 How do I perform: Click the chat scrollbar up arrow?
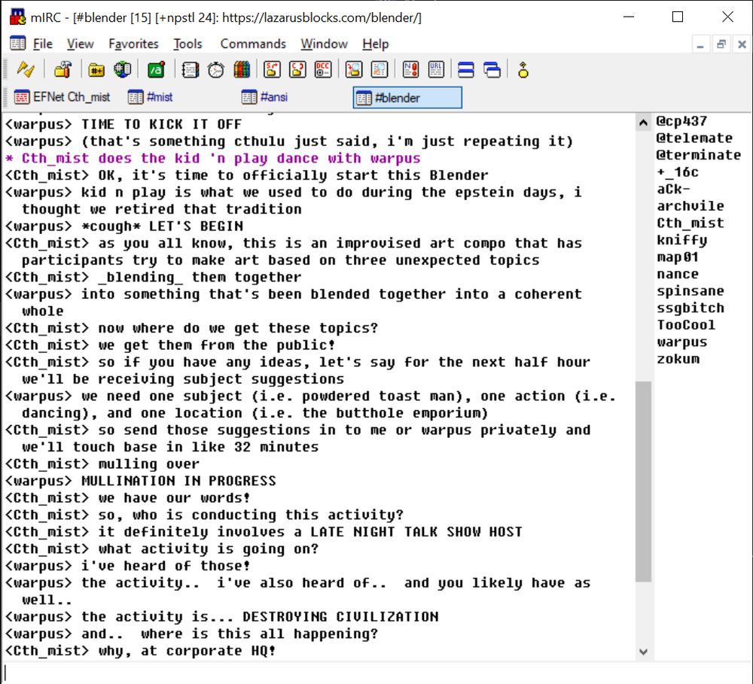[x=643, y=123]
